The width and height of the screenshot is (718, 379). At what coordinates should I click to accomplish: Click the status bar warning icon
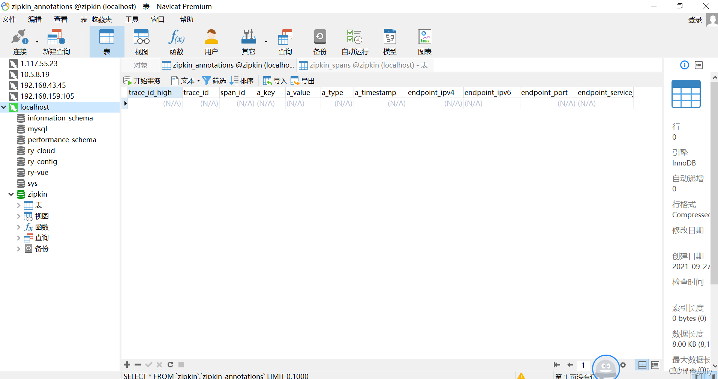pos(521,376)
